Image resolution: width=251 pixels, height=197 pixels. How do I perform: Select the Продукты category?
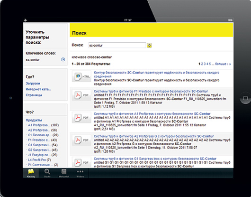tap(34, 120)
